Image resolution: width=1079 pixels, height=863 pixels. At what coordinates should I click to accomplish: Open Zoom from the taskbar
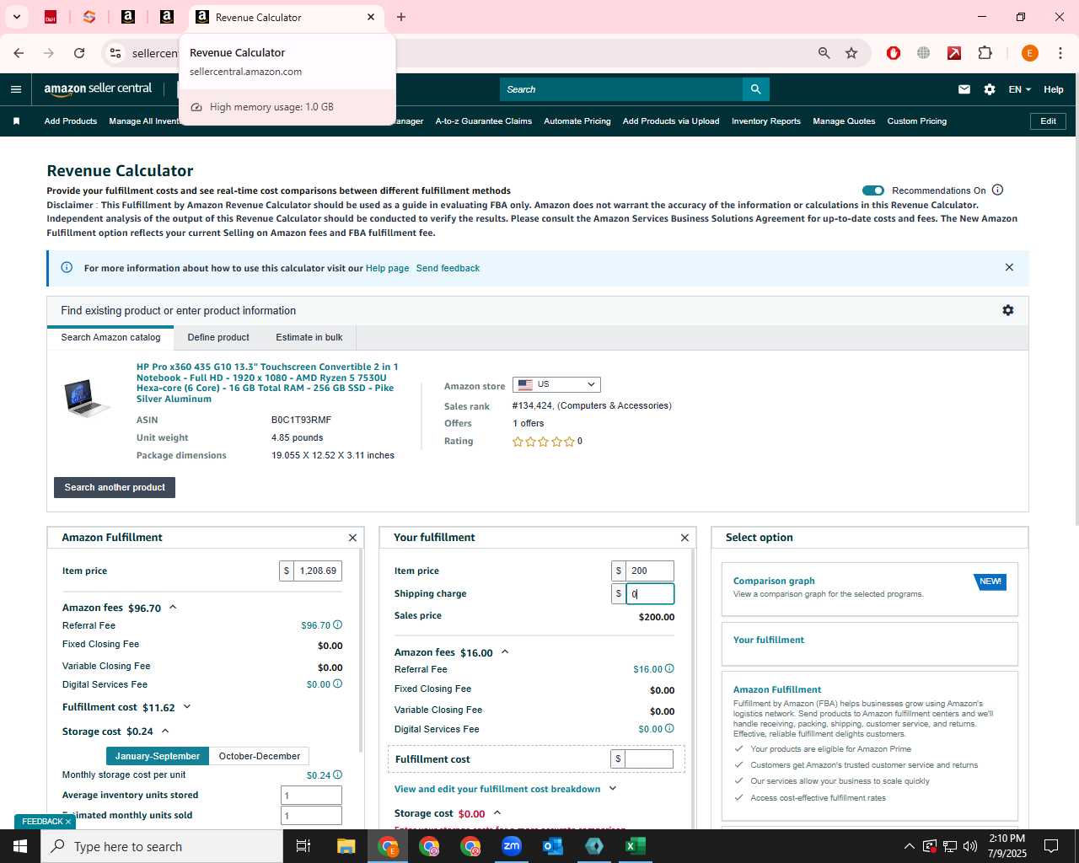(x=512, y=846)
